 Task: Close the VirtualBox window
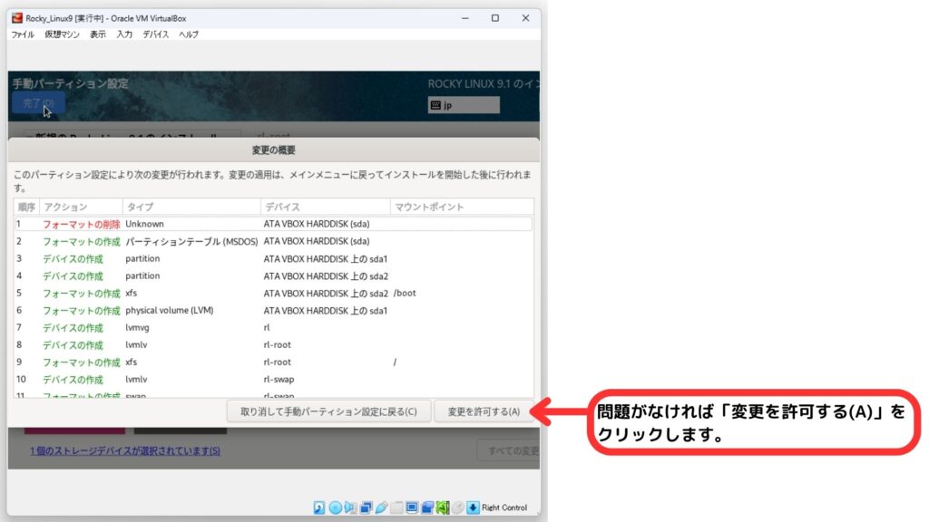(525, 18)
